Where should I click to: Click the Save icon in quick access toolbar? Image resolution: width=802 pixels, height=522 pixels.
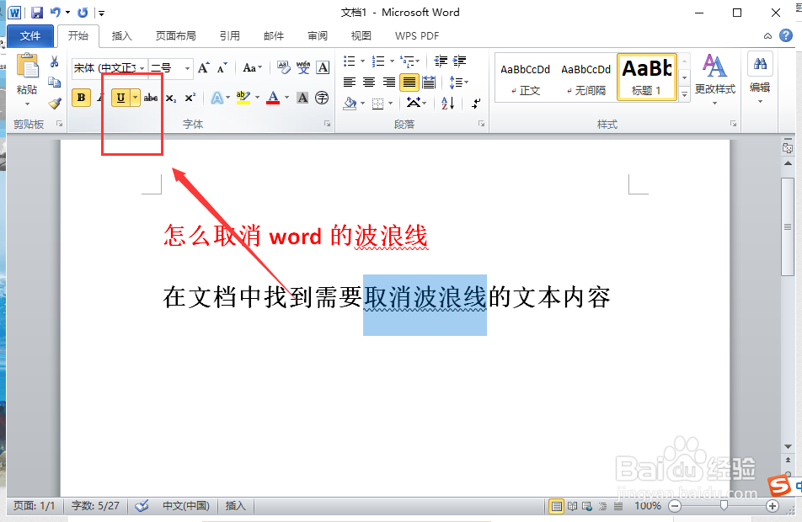click(37, 13)
